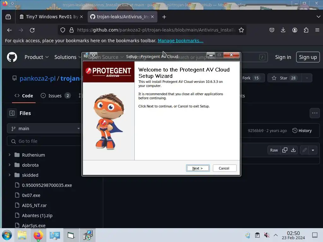Copy raw file with the copy icon
Viewport: 323px width, 242px height.
pos(285,150)
